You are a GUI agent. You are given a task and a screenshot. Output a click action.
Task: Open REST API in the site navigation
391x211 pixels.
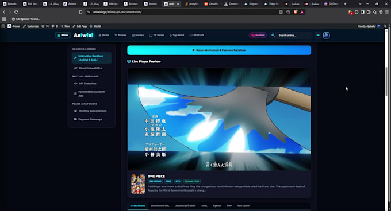[197, 36]
